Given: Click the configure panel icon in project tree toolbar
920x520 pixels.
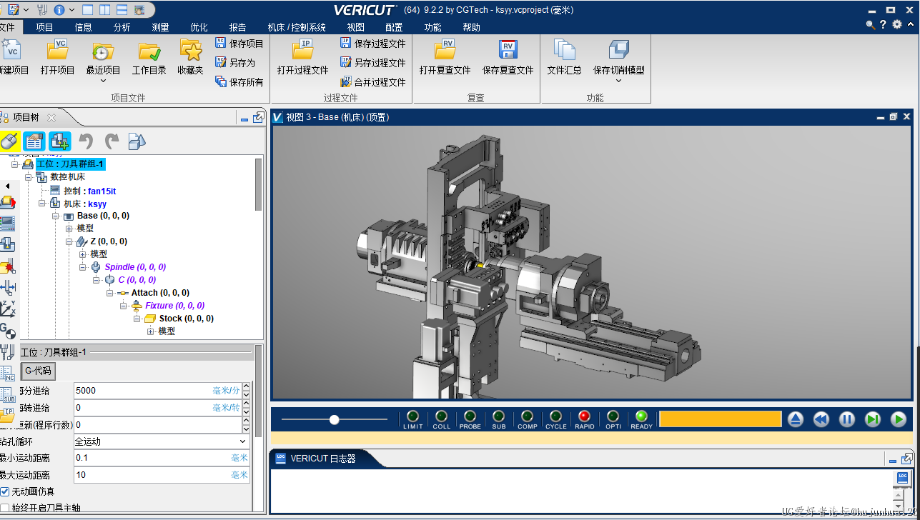Looking at the screenshot, I should pos(34,141).
